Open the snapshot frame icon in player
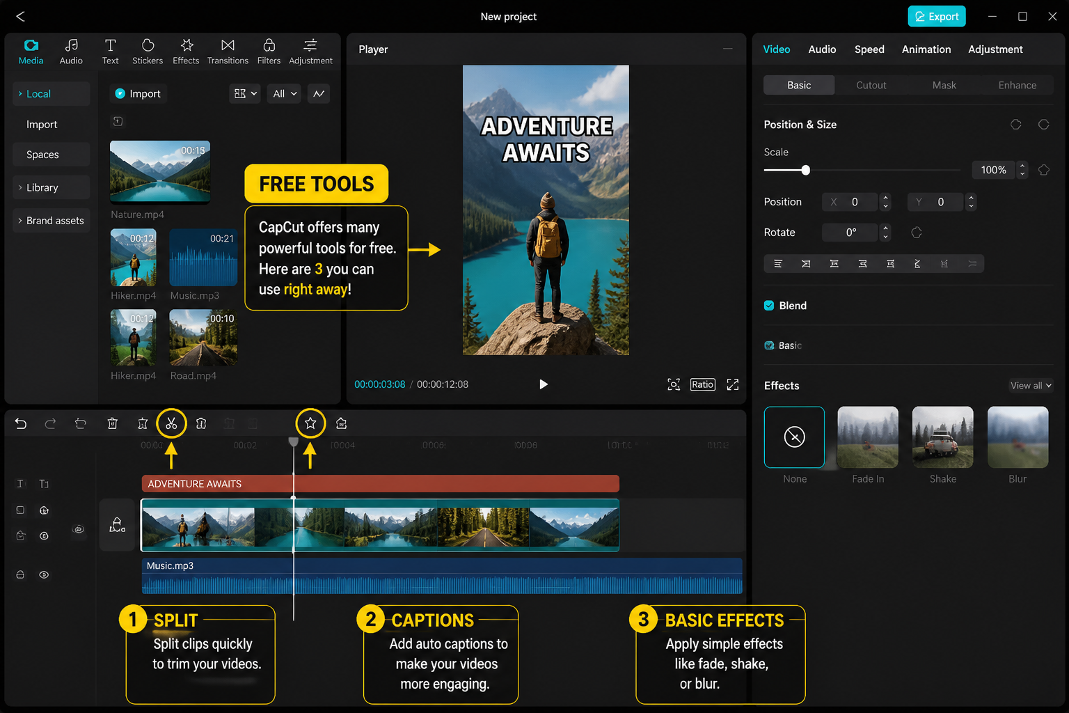Viewport: 1069px width, 713px height. (674, 384)
